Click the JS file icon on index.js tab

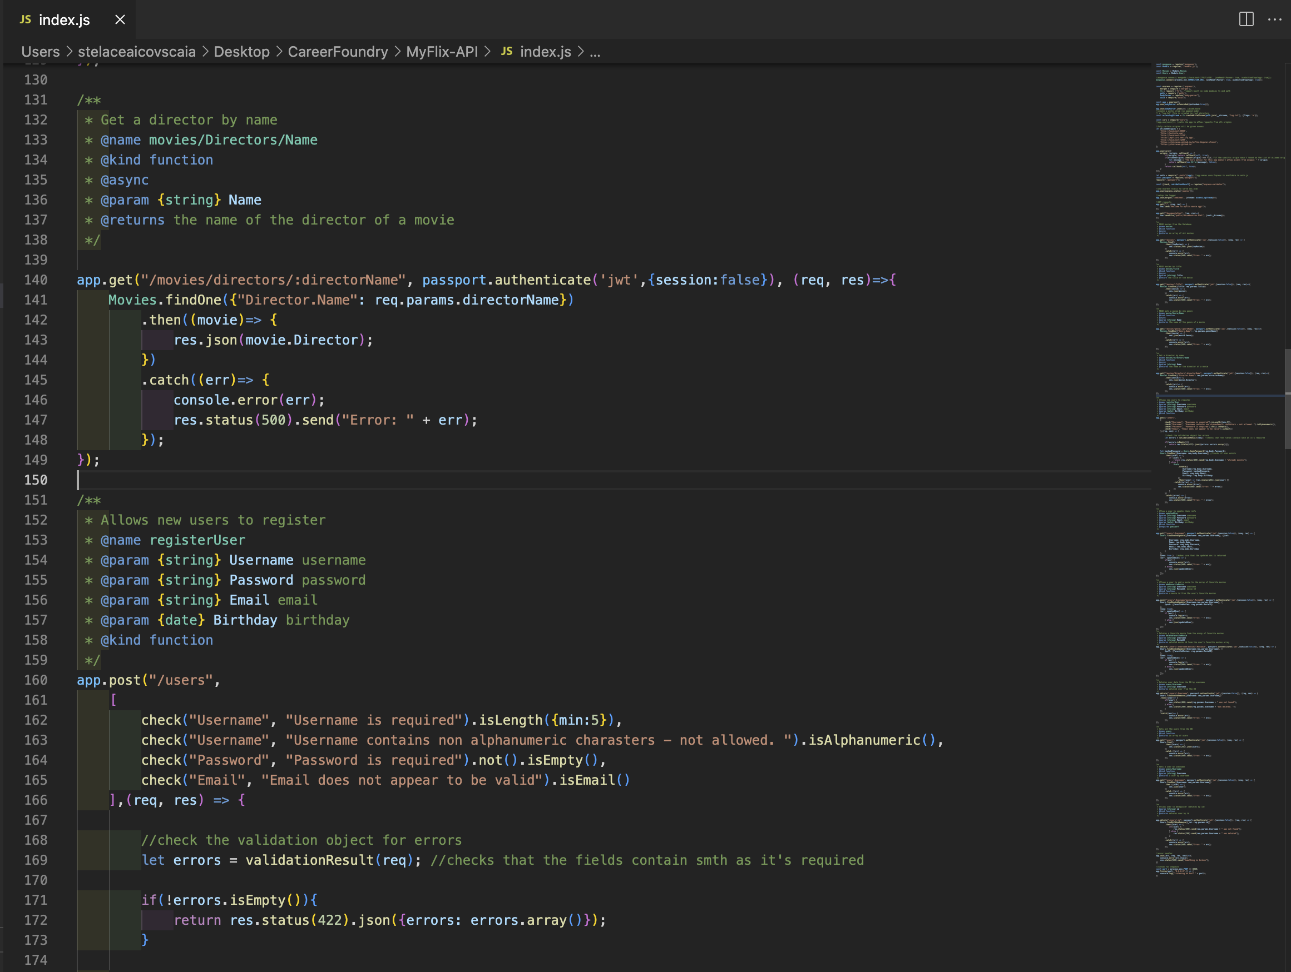[25, 19]
